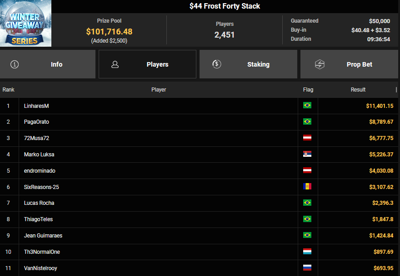Screen dimensions: 400x276
Task: Click the Prop Bet icon
Action: point(320,64)
